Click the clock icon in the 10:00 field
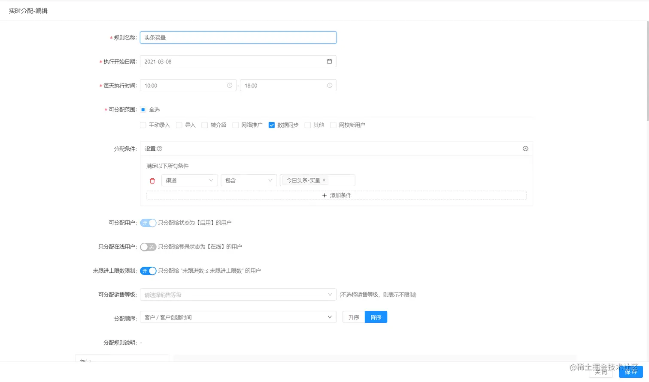The image size is (649, 382). (x=230, y=86)
